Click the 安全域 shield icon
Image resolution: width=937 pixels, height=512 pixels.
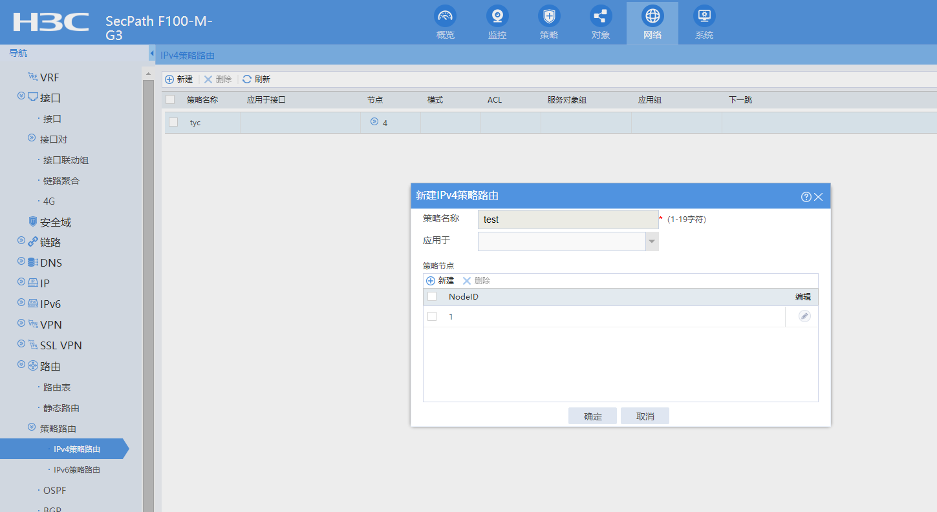33,221
